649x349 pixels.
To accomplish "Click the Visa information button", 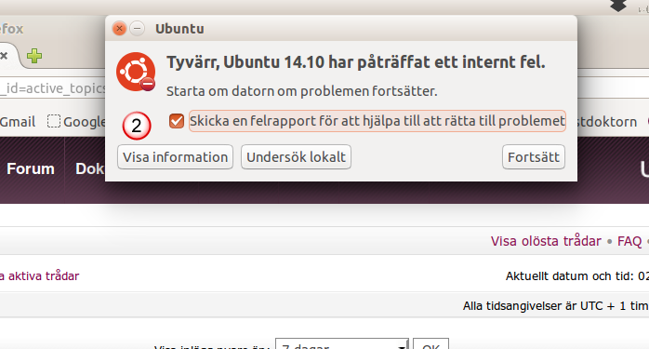I will (x=175, y=157).
